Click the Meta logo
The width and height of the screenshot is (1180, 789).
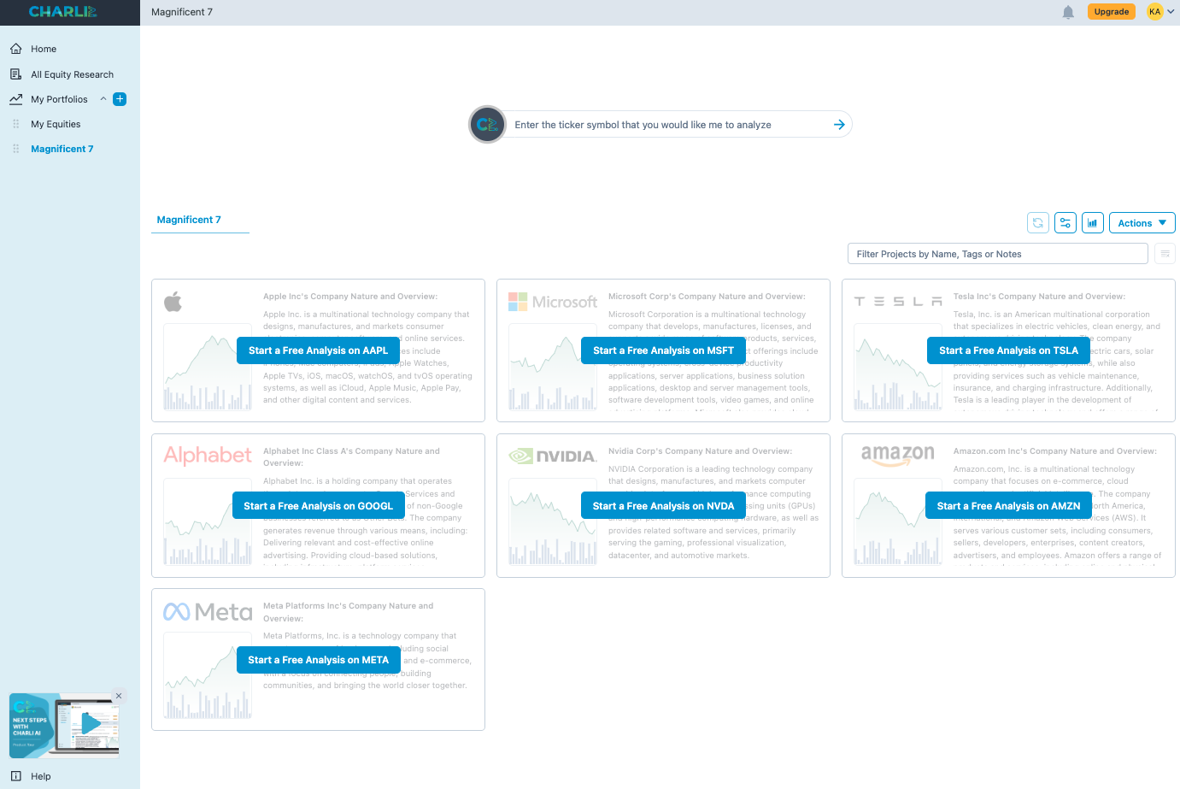tap(208, 611)
